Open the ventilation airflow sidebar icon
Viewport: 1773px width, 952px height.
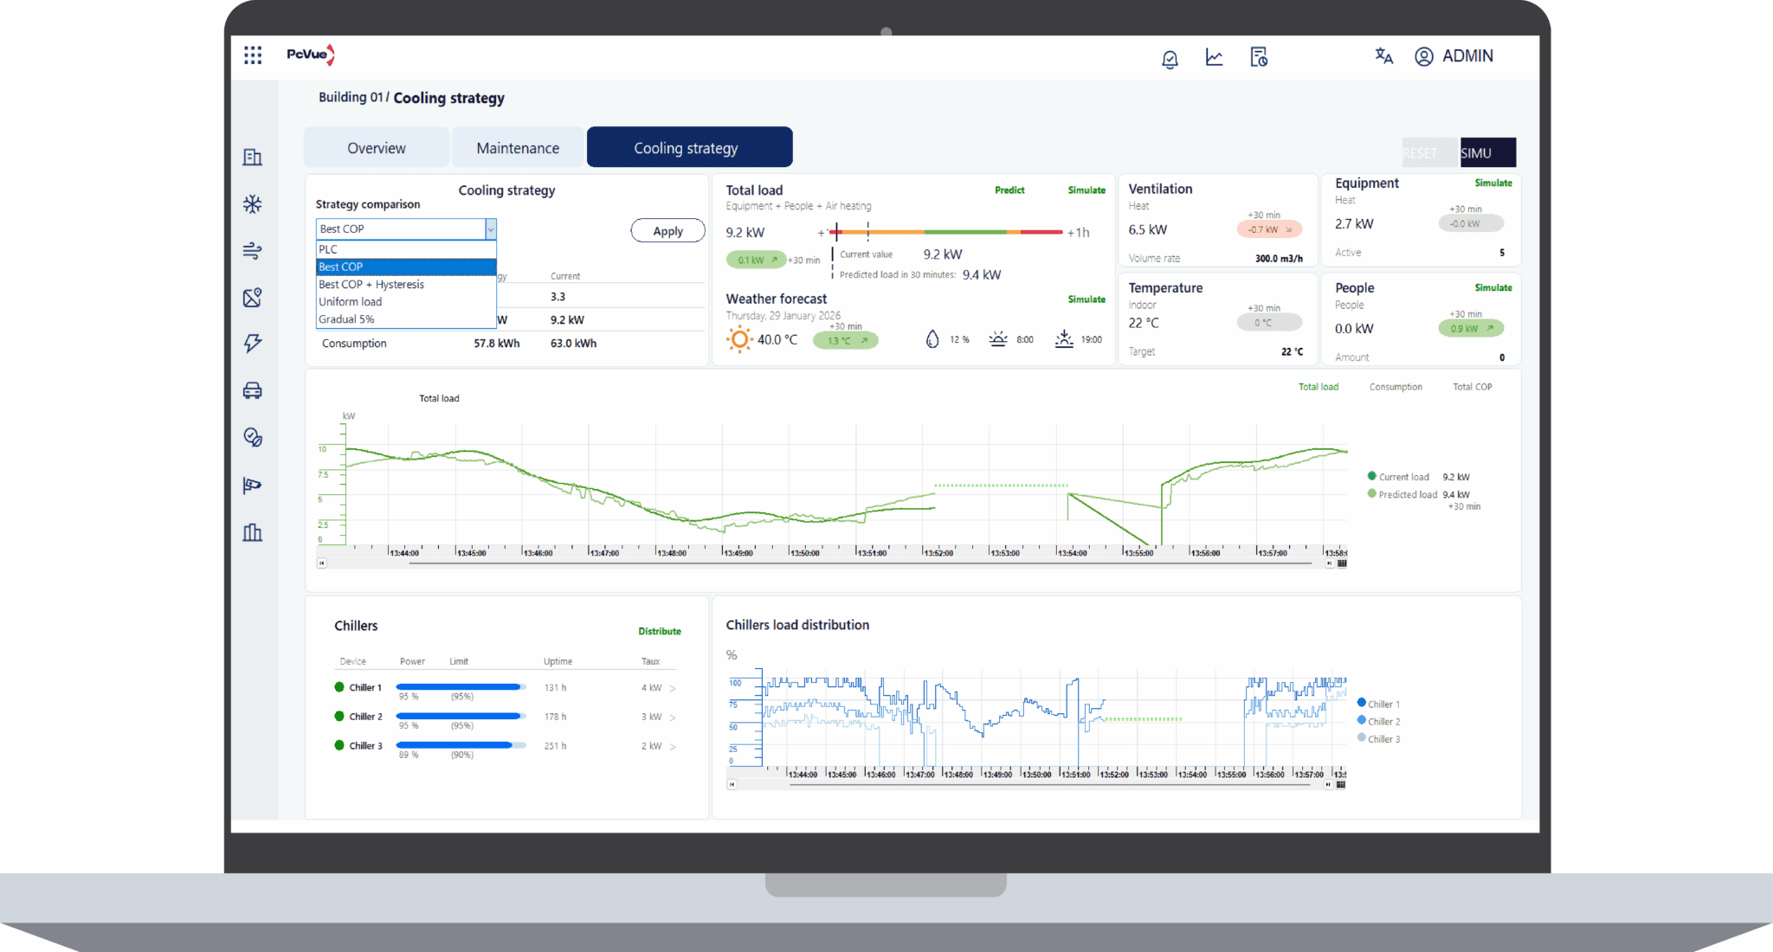(x=252, y=251)
